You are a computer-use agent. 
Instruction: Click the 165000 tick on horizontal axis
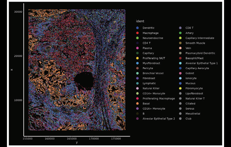(x=72, y=139)
